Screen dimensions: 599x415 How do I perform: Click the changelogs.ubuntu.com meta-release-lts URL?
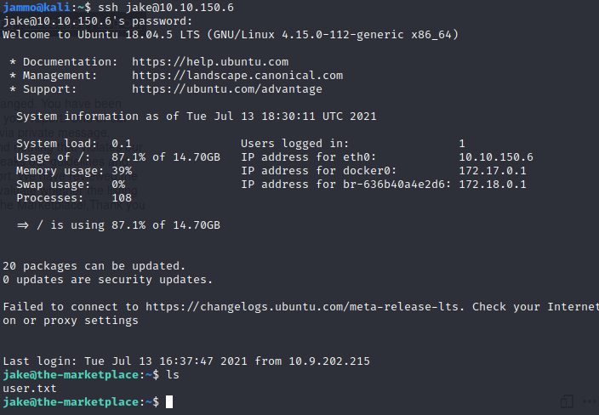coord(305,307)
